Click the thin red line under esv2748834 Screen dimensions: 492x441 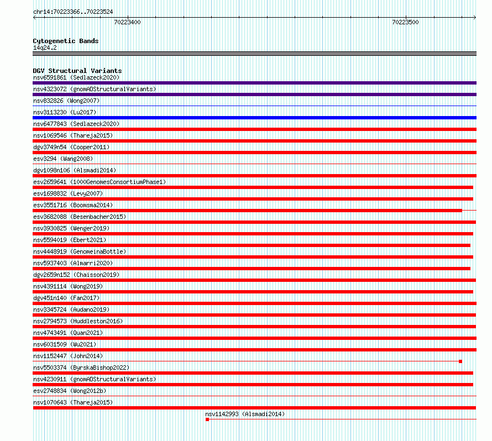coord(254,396)
